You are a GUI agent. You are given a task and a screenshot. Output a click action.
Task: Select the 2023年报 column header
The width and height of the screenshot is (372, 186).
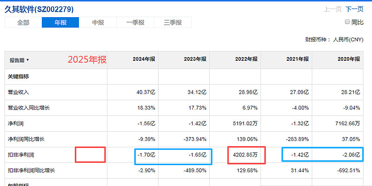tap(195, 59)
